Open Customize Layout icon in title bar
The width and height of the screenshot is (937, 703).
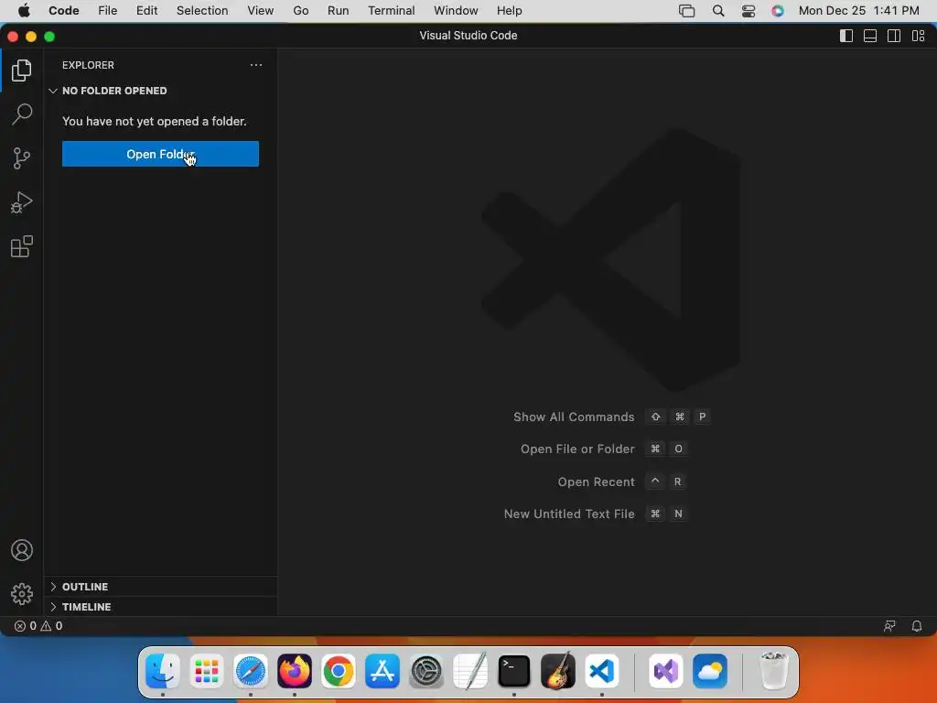[919, 36]
